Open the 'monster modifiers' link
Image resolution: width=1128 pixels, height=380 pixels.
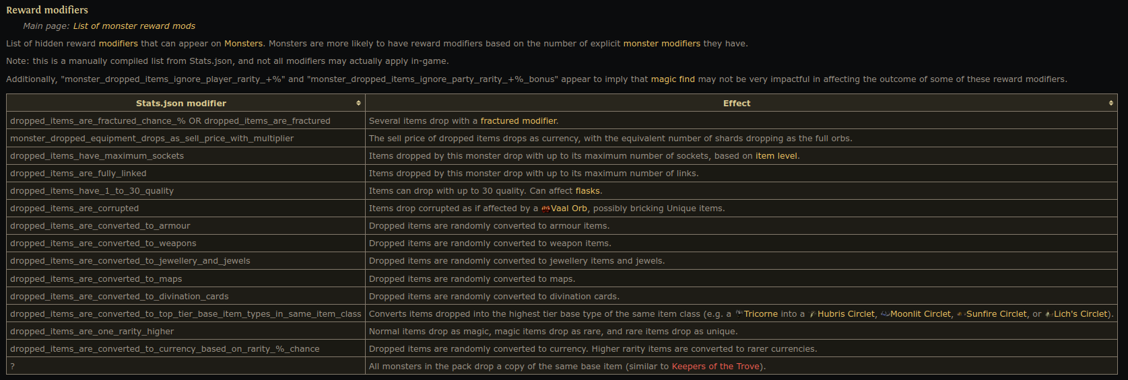pos(662,44)
